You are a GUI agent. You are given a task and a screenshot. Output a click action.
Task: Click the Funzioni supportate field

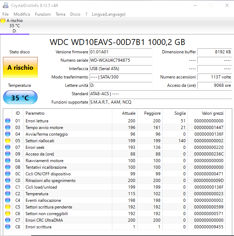point(161,102)
